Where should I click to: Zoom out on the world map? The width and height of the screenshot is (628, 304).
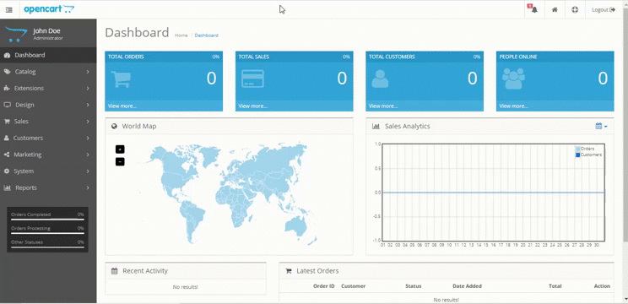120,162
